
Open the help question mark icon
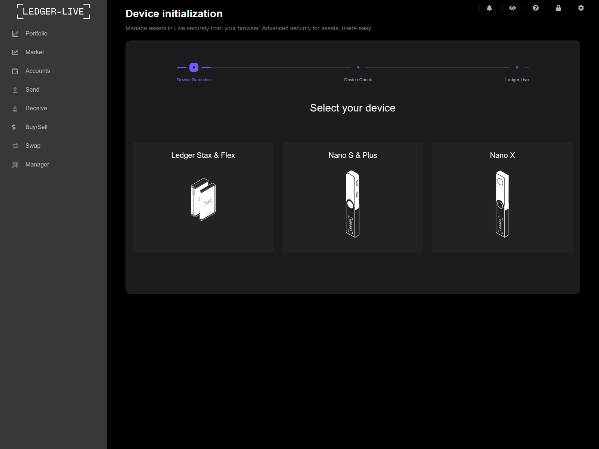tap(536, 8)
